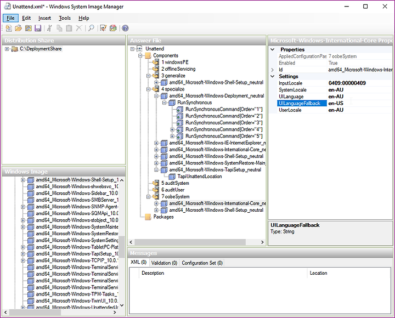The image size is (395, 318).
Task: Expand the Id property row
Action: point(273,70)
